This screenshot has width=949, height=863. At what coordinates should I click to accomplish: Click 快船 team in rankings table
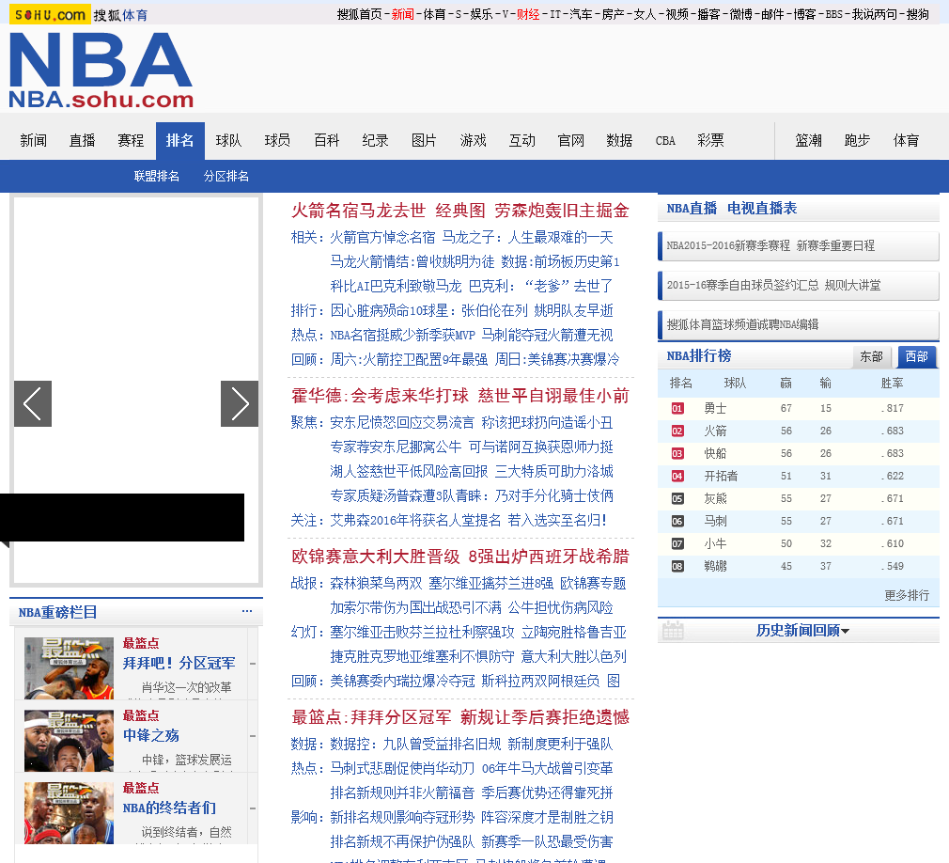pyautogui.click(x=715, y=453)
